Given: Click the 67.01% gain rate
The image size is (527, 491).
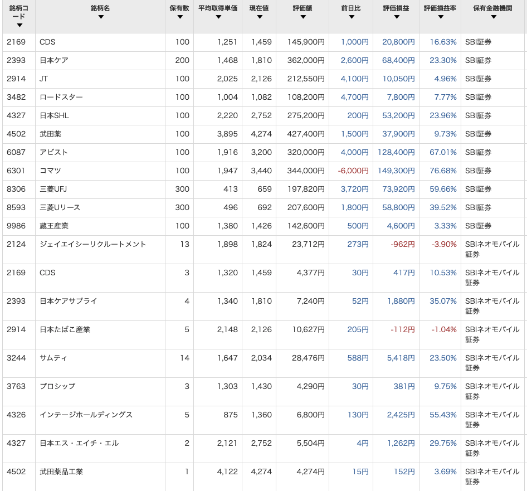Looking at the screenshot, I should pos(443,152).
